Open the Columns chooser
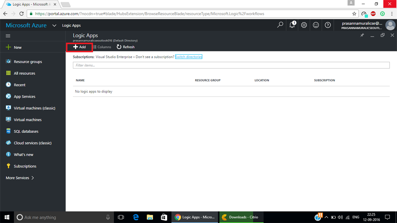This screenshot has height=223, width=397. tap(102, 47)
